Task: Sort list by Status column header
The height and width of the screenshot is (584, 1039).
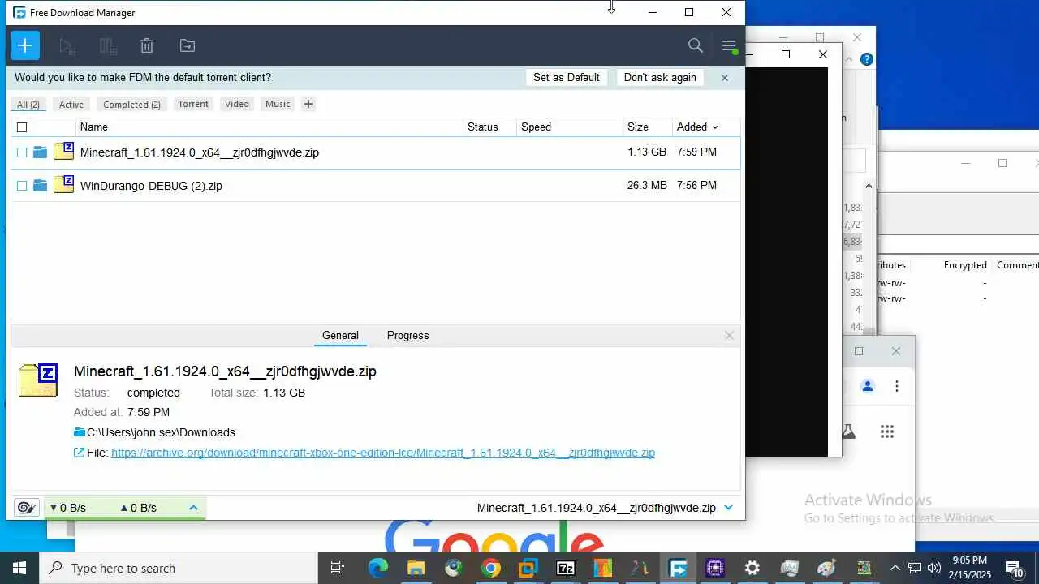Action: tap(489, 127)
